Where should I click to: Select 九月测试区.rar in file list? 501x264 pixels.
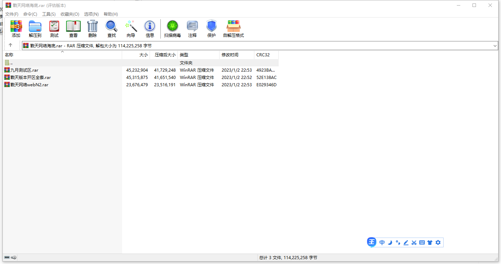point(24,70)
